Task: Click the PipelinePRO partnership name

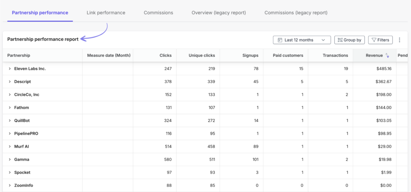Action: [x=26, y=134]
